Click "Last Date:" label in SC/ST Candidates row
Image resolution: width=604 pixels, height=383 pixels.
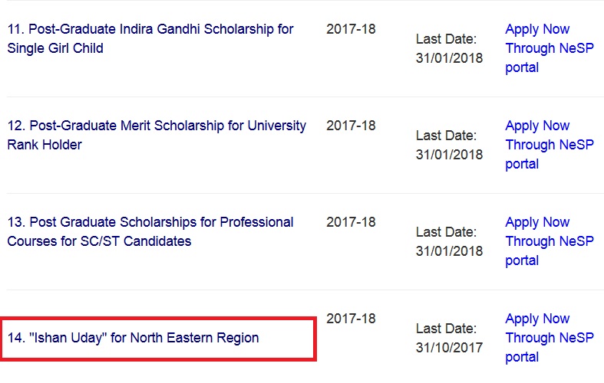click(x=446, y=232)
